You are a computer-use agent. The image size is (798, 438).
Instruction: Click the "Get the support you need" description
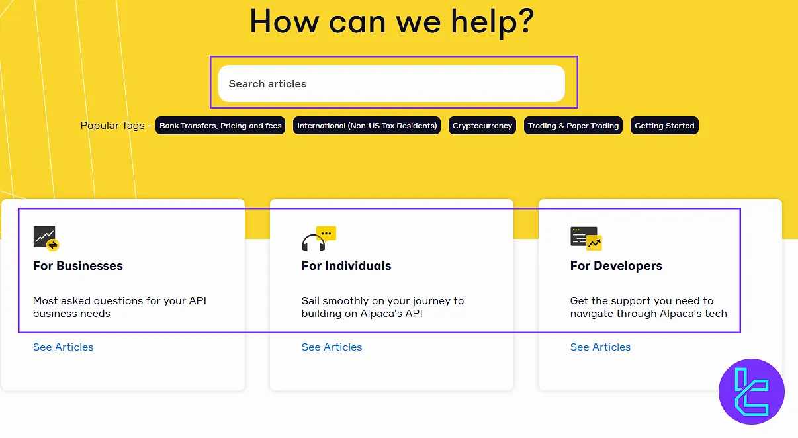coord(648,307)
